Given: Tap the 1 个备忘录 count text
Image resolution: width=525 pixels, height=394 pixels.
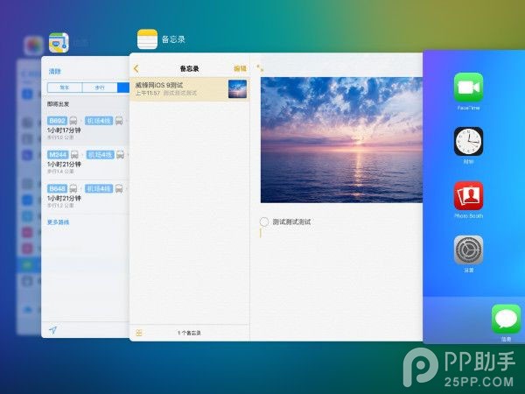Looking at the screenshot, I should [x=189, y=333].
